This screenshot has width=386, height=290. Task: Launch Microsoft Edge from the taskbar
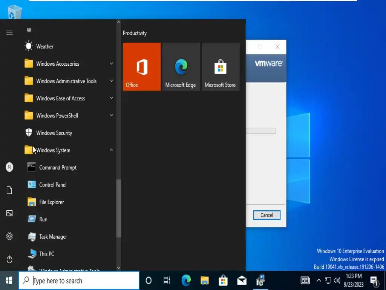coord(186,281)
